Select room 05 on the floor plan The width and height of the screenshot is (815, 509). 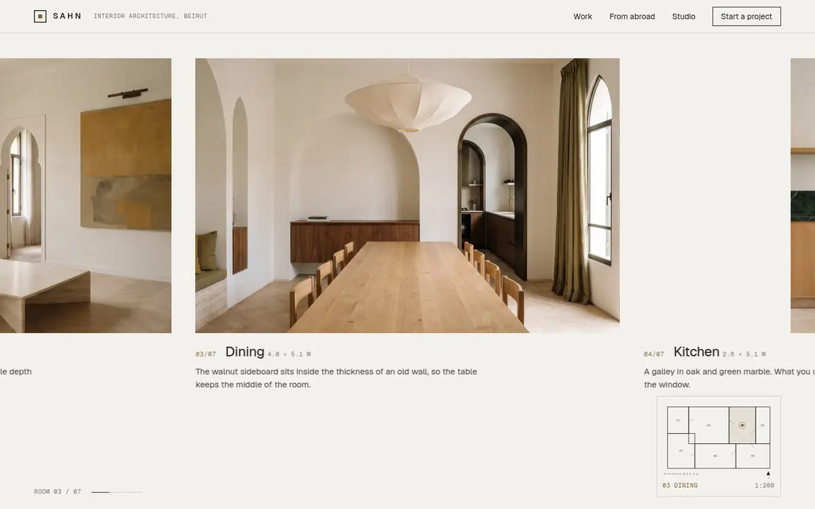753,456
